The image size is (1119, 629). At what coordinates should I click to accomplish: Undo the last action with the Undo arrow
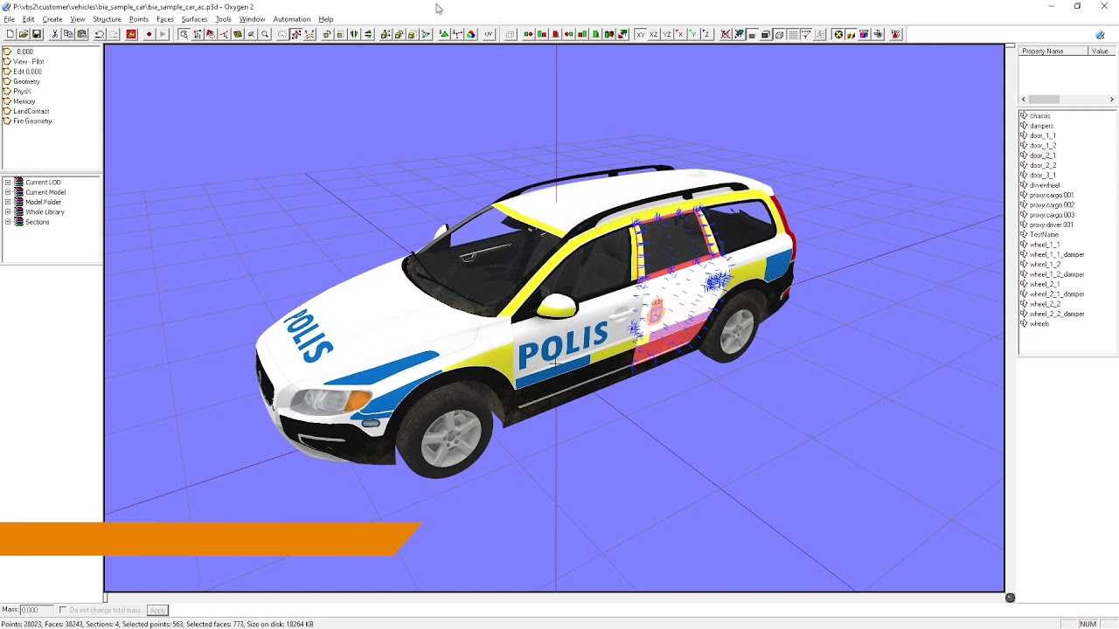tap(100, 34)
